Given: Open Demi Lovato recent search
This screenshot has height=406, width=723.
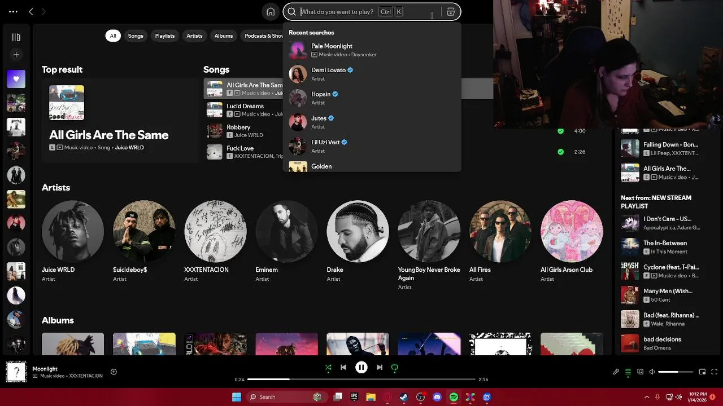Looking at the screenshot, I should click(x=372, y=74).
